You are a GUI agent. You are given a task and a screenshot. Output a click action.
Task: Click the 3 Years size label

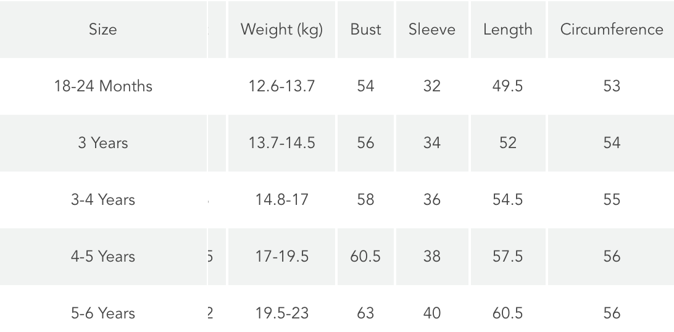pyautogui.click(x=102, y=143)
